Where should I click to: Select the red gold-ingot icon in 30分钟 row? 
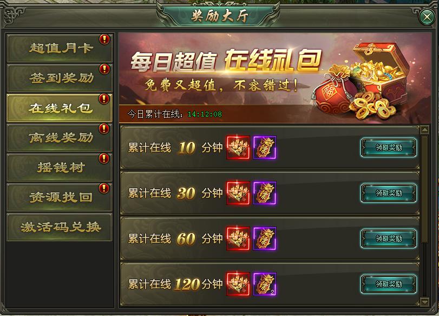[238, 193]
